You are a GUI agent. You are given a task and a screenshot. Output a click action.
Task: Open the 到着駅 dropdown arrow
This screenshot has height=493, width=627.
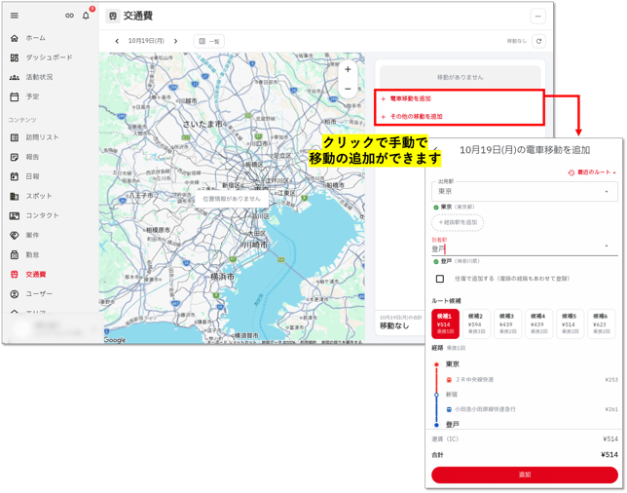(607, 246)
